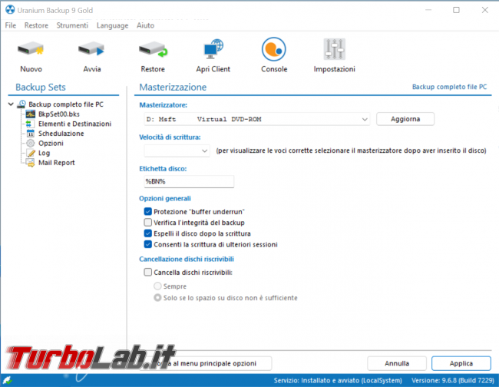The width and height of the screenshot is (499, 387).
Task: Click the Backup completo file PC link
Action: [449, 87]
